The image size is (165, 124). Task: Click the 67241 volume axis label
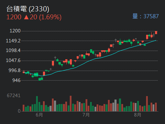point(14,95)
